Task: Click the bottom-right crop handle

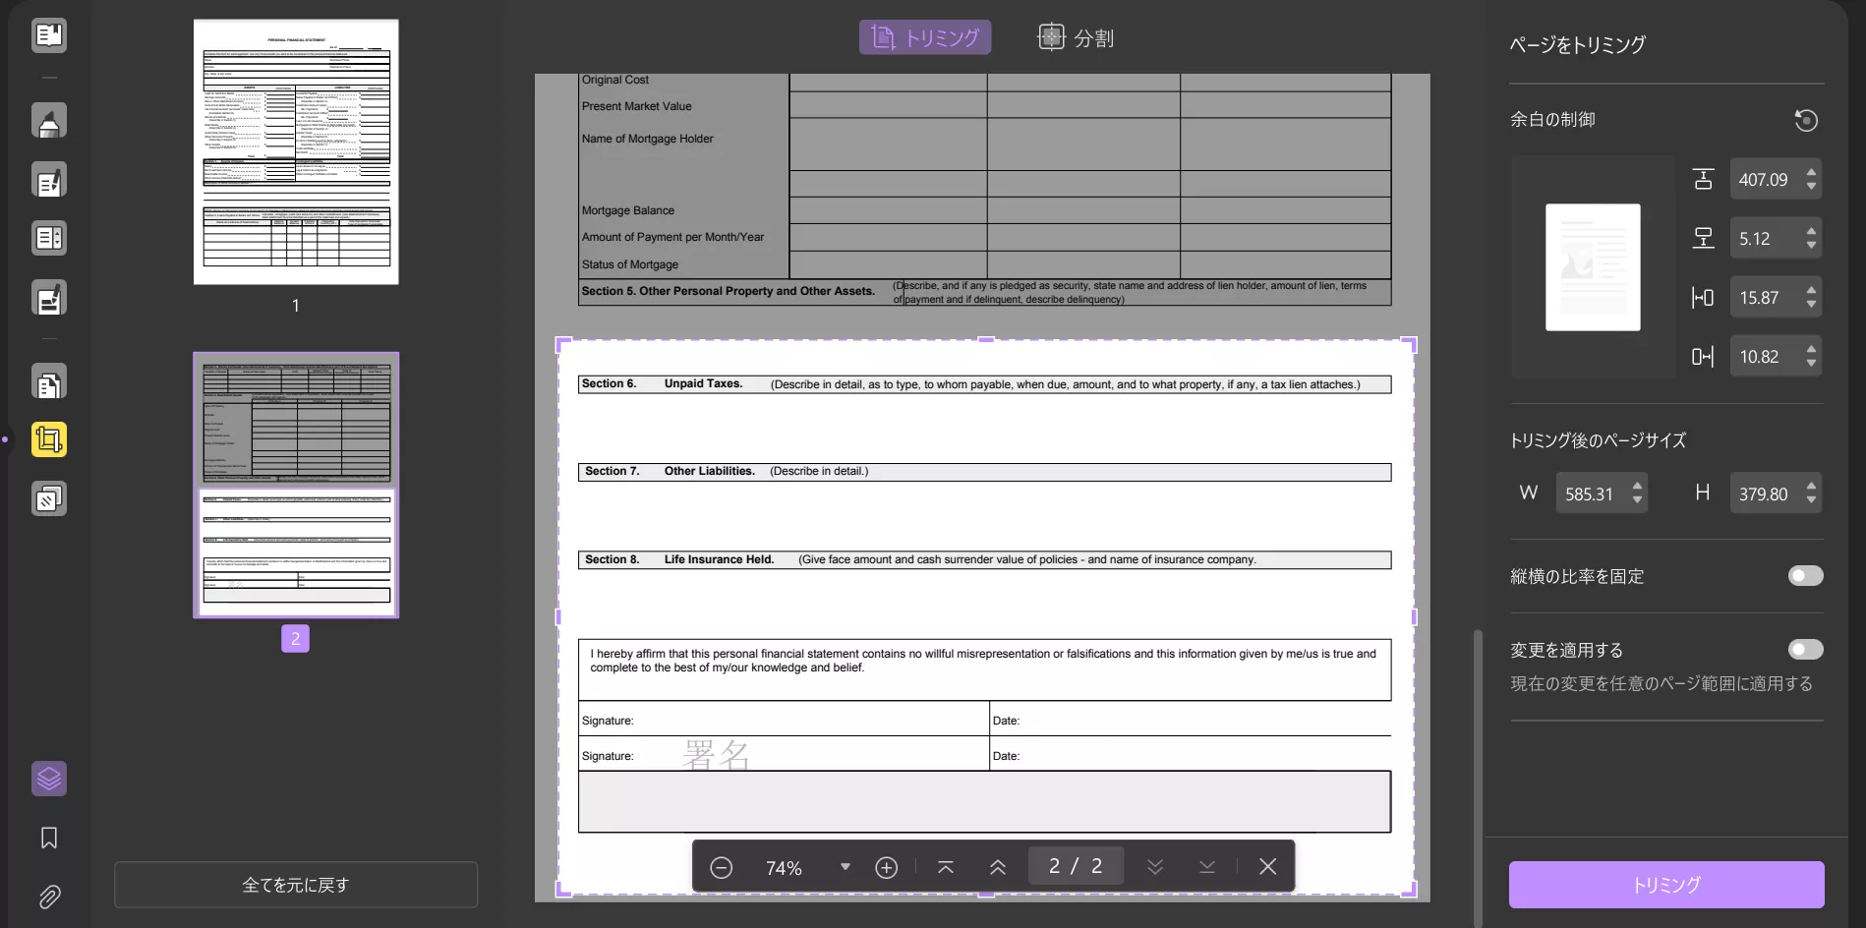Action: [x=1410, y=890]
